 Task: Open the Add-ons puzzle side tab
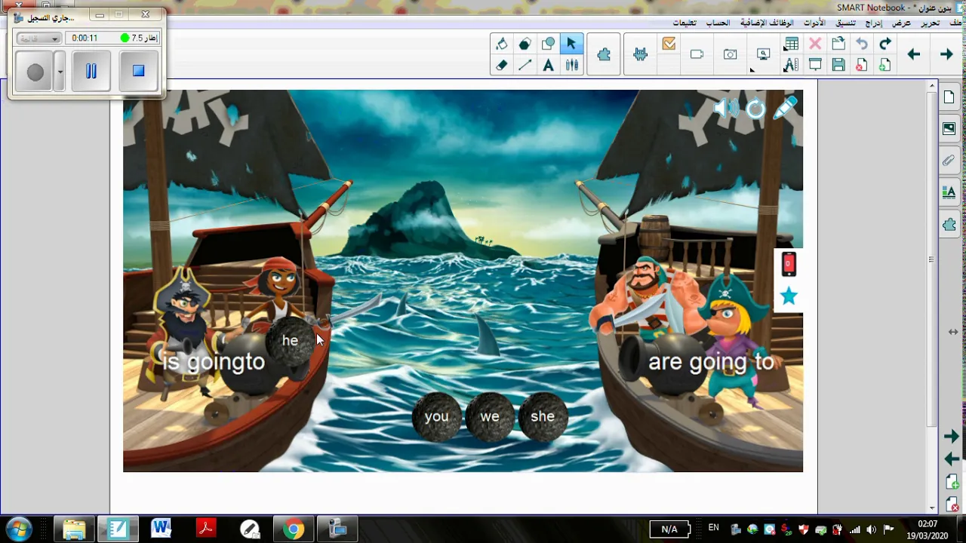click(949, 225)
